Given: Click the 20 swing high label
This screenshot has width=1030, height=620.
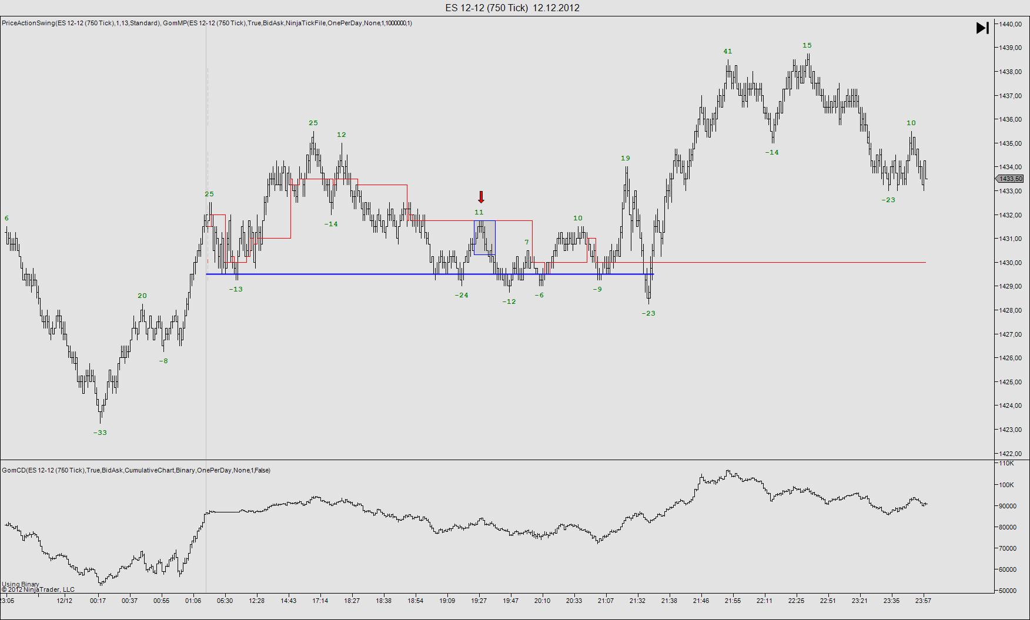Looking at the screenshot, I should click(x=142, y=296).
